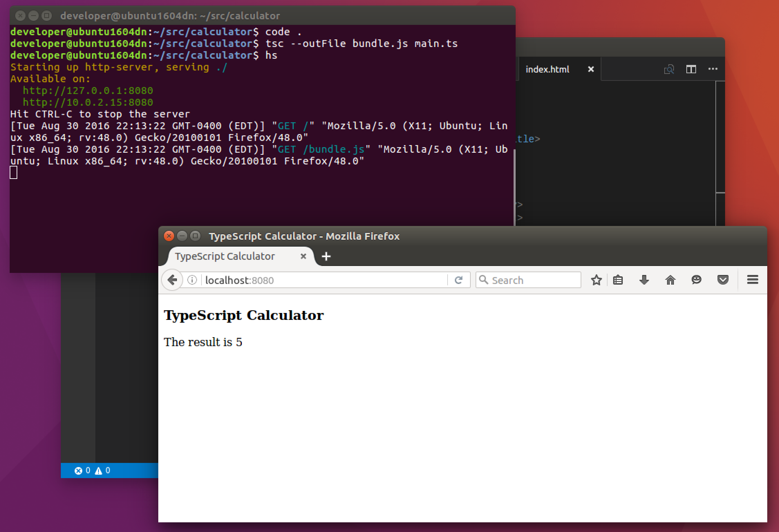The height and width of the screenshot is (532, 779).
Task: Click the Firefox Hello chat smiley icon
Action: (696, 280)
